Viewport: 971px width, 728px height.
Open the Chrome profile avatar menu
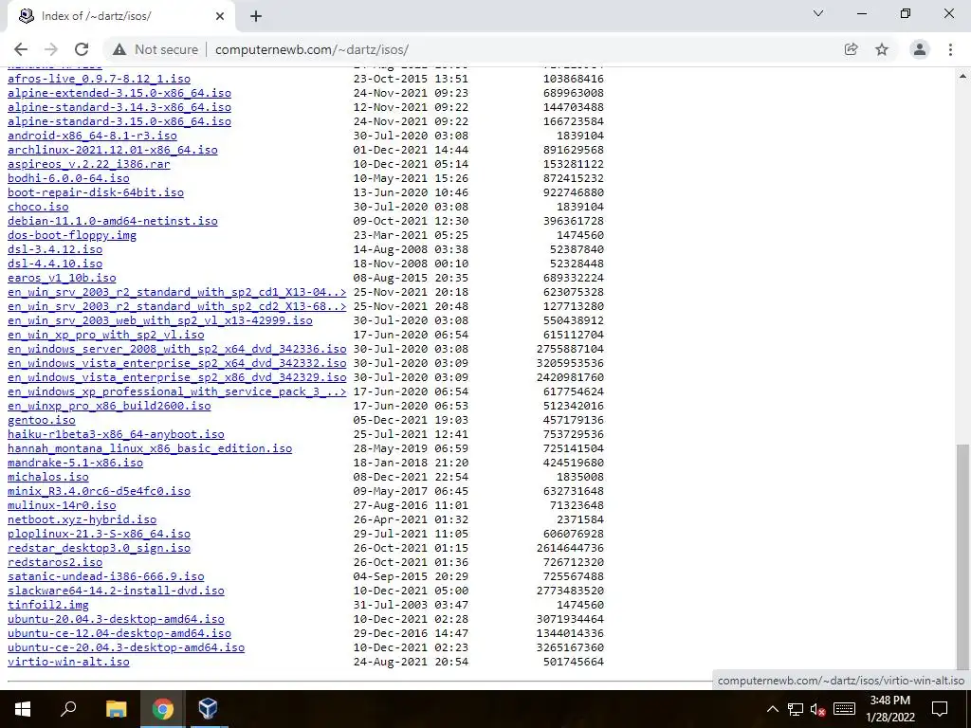point(920,49)
